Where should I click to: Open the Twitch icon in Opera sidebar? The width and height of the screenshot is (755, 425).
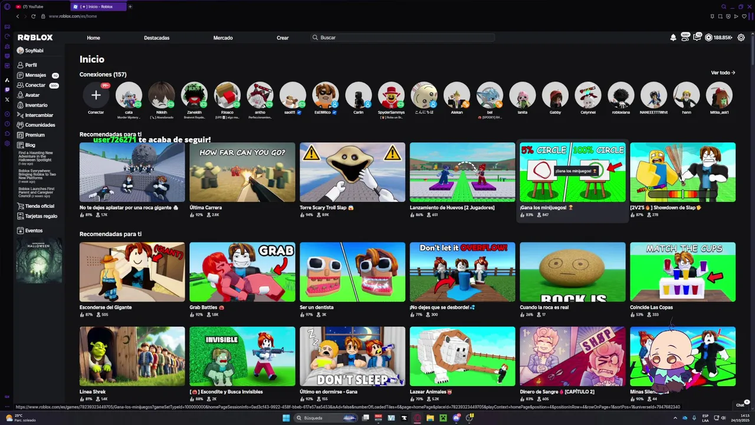(7, 90)
